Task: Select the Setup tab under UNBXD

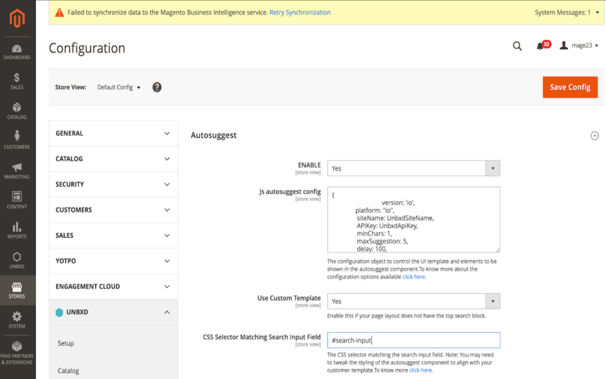Action: click(66, 343)
